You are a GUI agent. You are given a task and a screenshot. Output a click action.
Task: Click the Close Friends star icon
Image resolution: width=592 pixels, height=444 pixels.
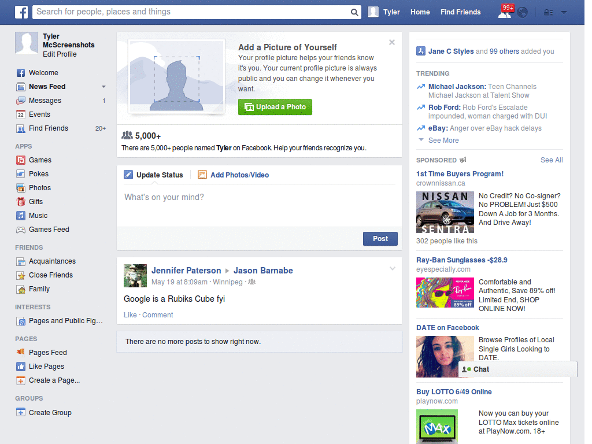click(x=21, y=275)
